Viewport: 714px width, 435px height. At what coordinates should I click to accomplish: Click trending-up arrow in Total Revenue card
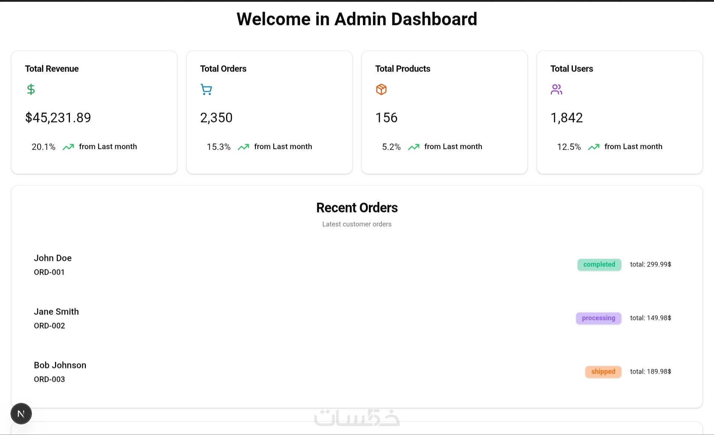tap(68, 147)
